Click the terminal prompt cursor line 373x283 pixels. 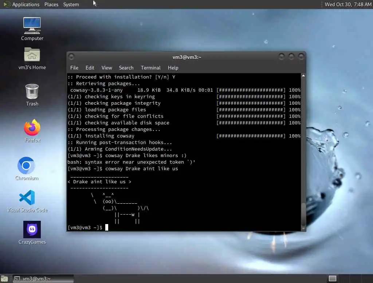88,228
